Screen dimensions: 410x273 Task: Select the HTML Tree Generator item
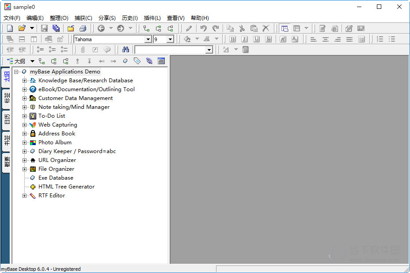coord(66,187)
